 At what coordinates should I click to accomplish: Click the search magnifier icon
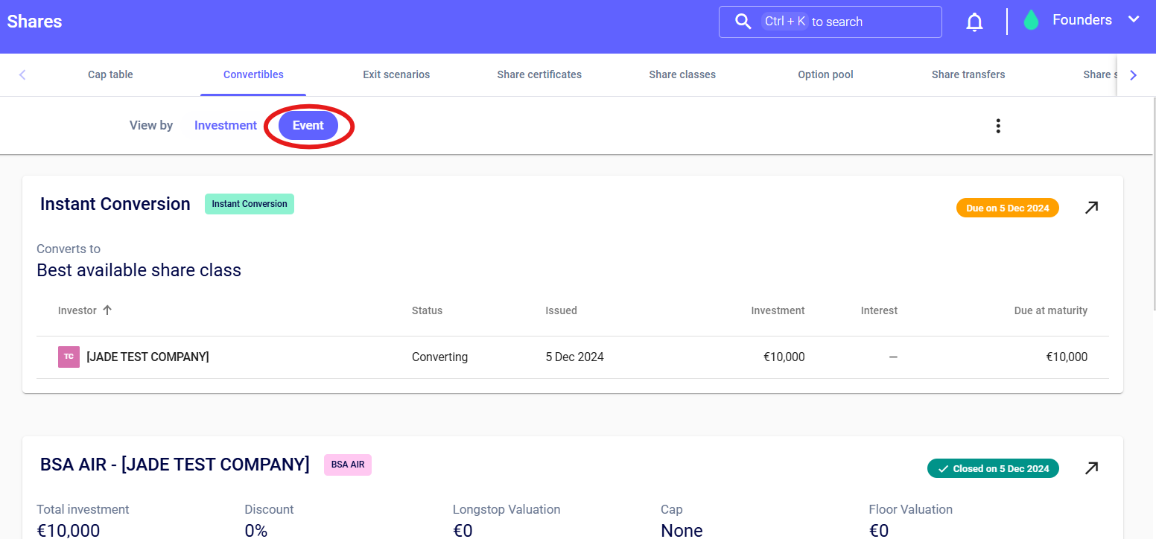[x=743, y=22]
